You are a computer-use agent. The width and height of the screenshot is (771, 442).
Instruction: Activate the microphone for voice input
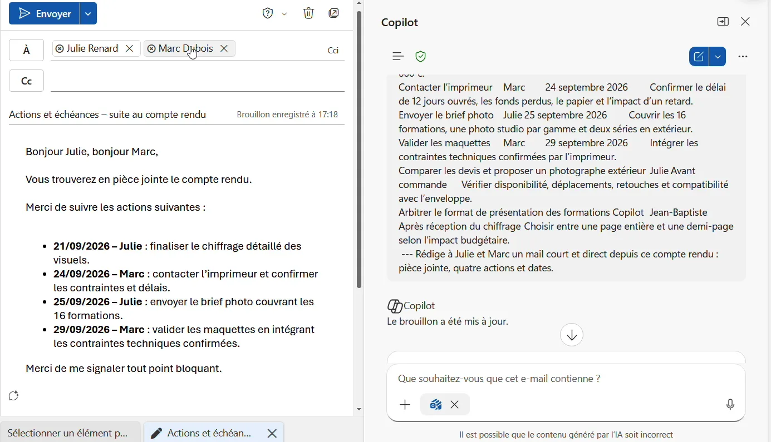[731, 405]
